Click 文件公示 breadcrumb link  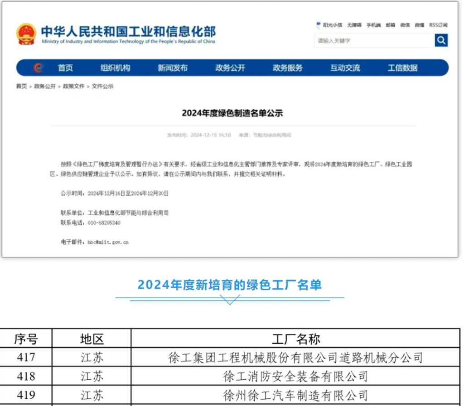102,86
